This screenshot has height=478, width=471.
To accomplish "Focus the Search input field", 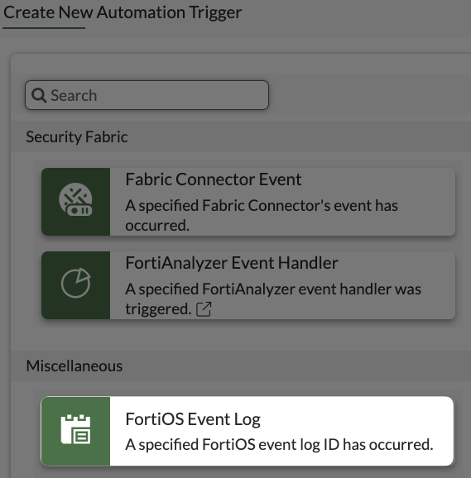I will coord(147,95).
